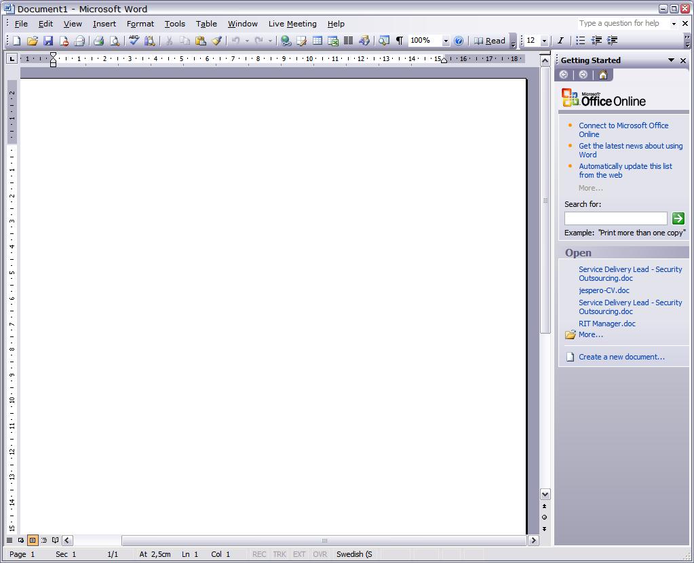Click Select Browse Object circle button
Viewport: 694px width, 563px height.
pos(544,517)
